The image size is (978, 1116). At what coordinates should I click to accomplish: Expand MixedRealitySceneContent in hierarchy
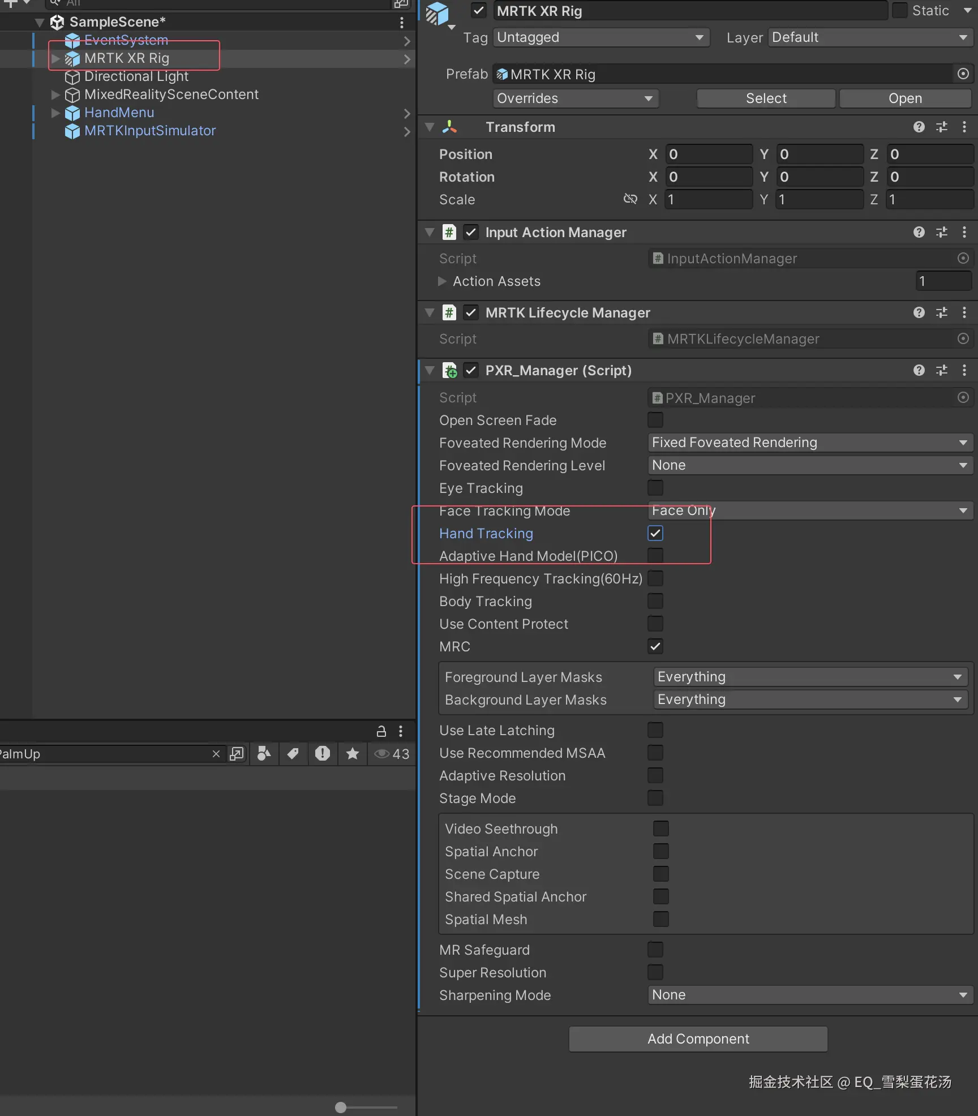[55, 95]
